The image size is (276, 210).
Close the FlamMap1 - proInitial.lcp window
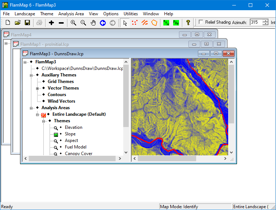click(x=219, y=44)
